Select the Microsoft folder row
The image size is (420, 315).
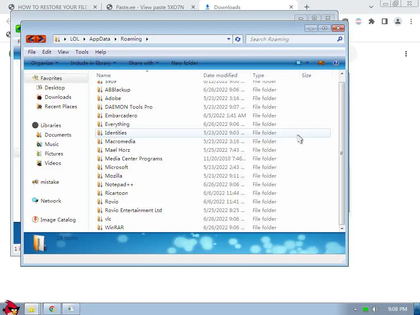(213, 167)
